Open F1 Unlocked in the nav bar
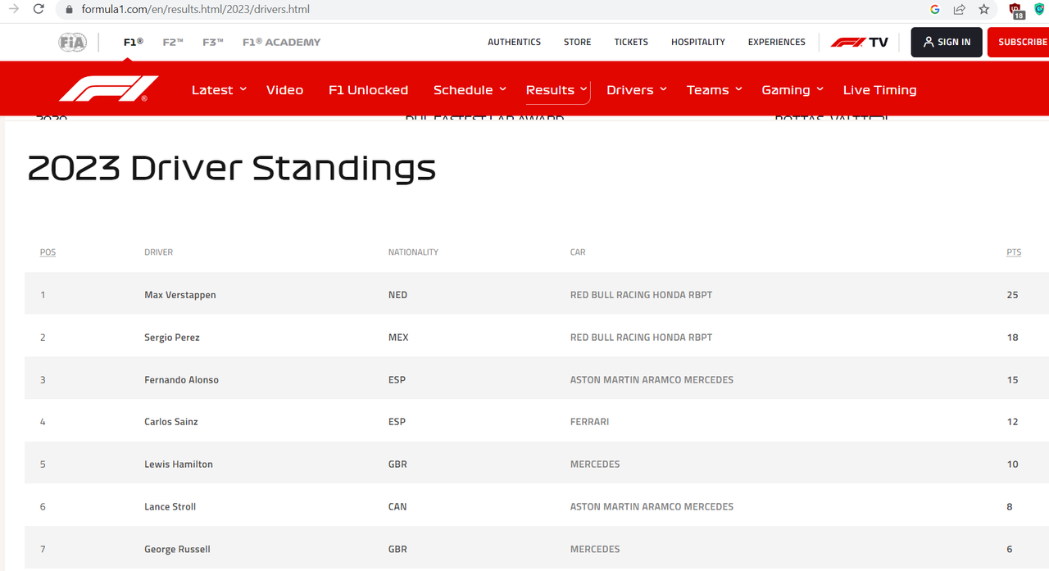This screenshot has width=1049, height=571. pyautogui.click(x=368, y=90)
